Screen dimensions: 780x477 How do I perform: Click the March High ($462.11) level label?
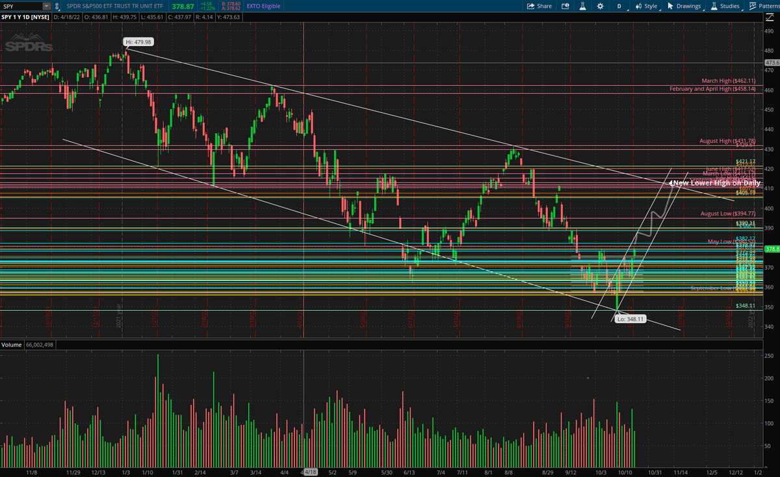click(728, 81)
